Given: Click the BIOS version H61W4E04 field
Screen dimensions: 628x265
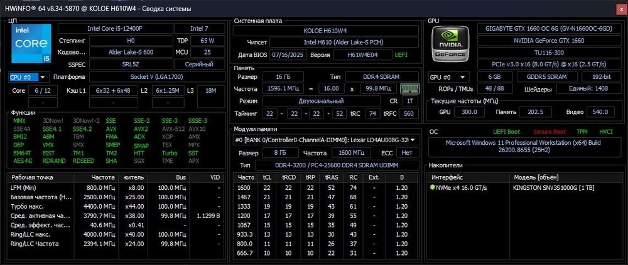Looking at the screenshot, I should tap(363, 55).
